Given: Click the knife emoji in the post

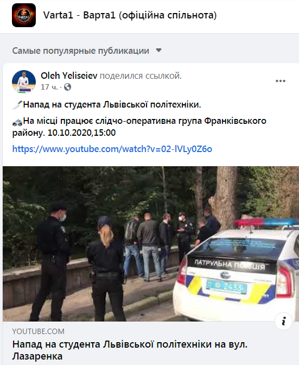Looking at the screenshot, I should tap(17, 105).
